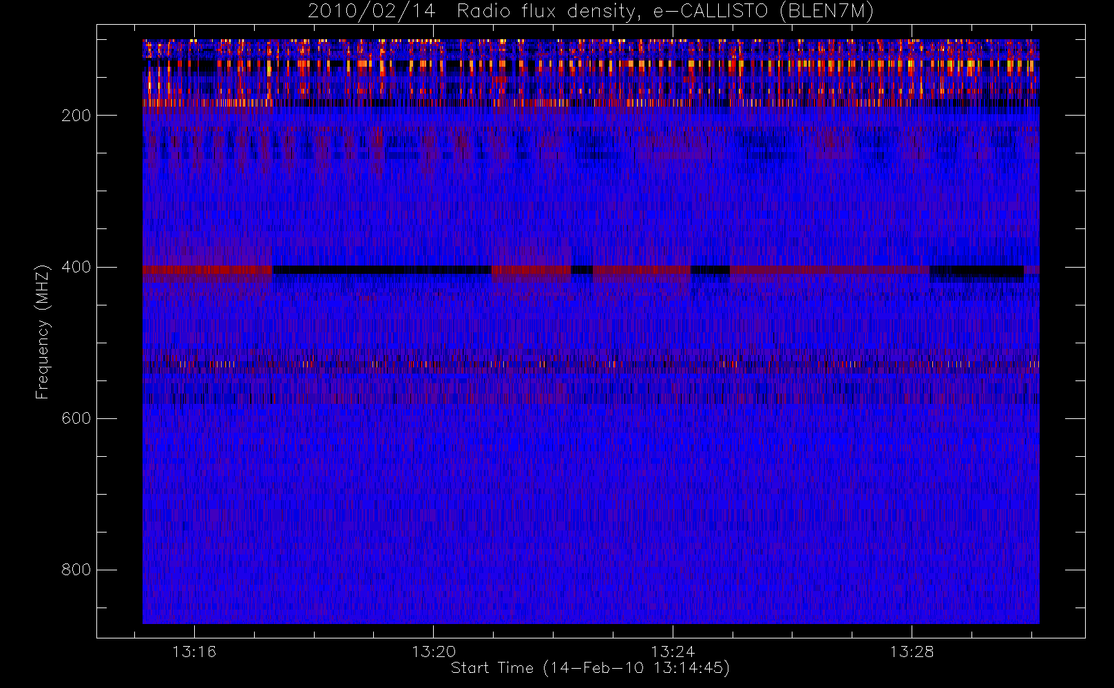The height and width of the screenshot is (688, 1114).
Task: Click the plot title mentioning e-CALLISTO (BLEN7M)
Action: pos(591,12)
